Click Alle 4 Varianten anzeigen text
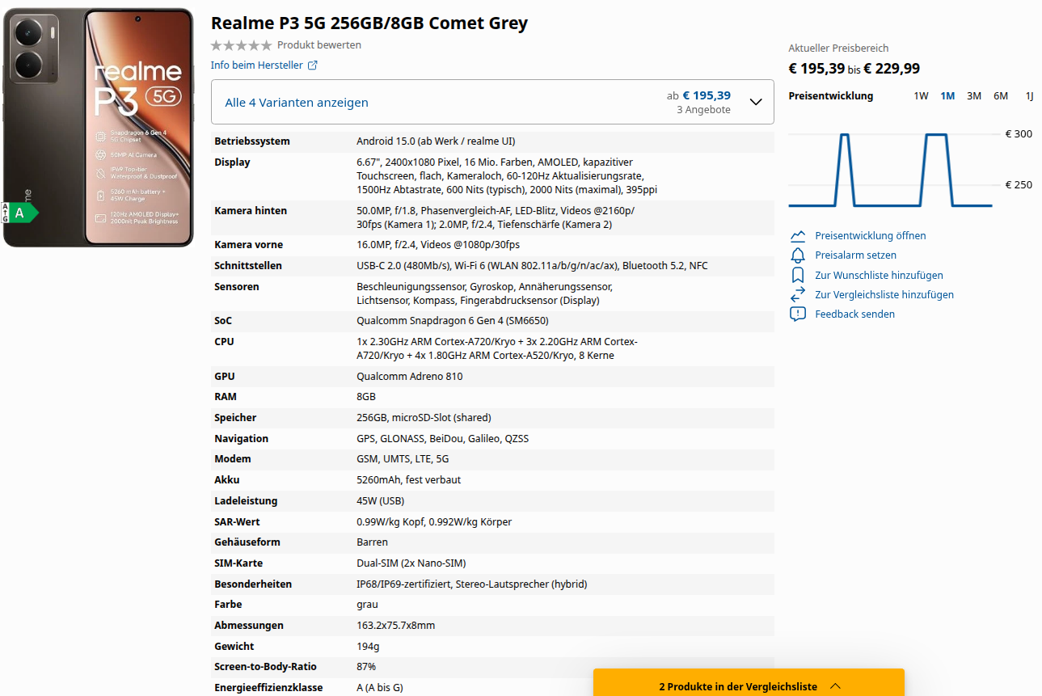The width and height of the screenshot is (1042, 696). pos(297,103)
